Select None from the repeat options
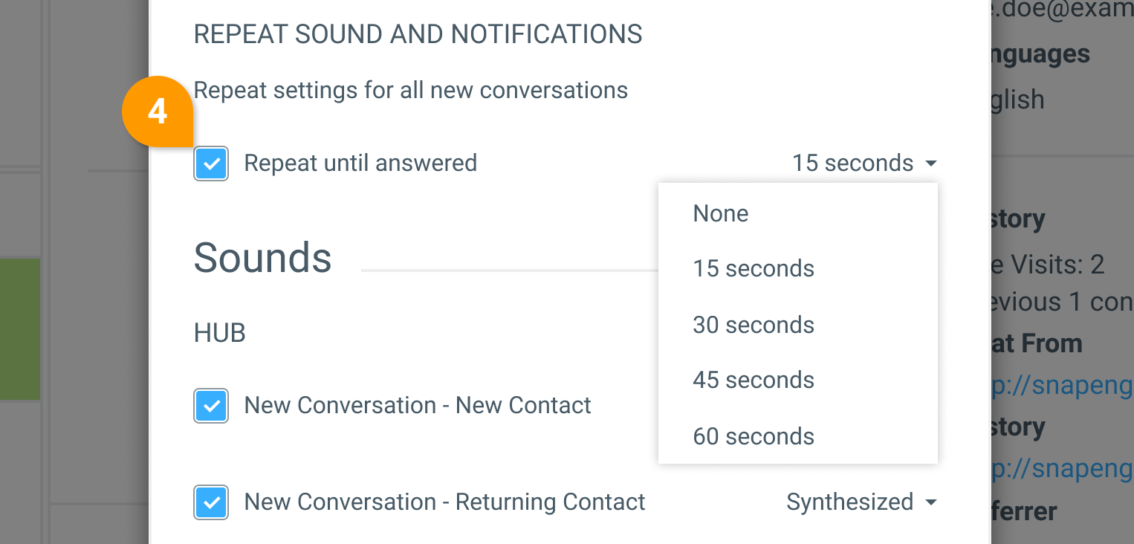 [720, 213]
